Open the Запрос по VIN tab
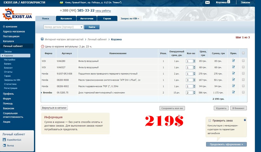 pyautogui.click(x=130, y=18)
